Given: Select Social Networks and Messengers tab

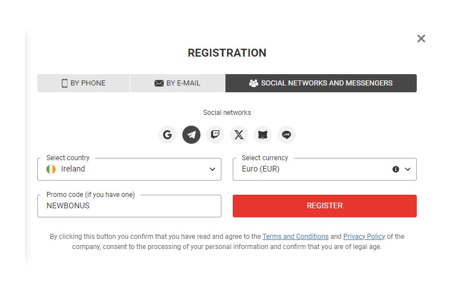Looking at the screenshot, I should pos(321,83).
